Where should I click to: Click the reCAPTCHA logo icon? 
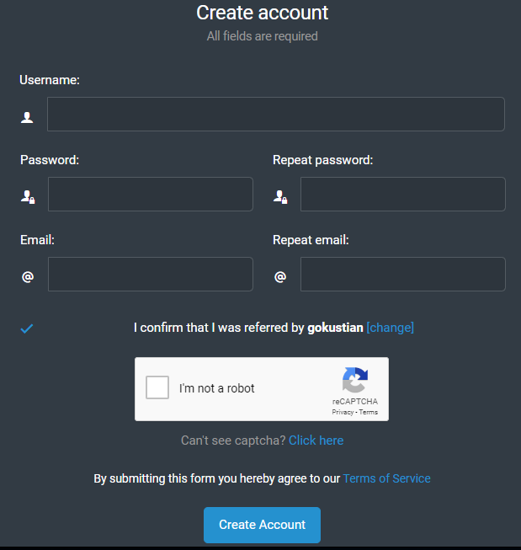coord(355,380)
